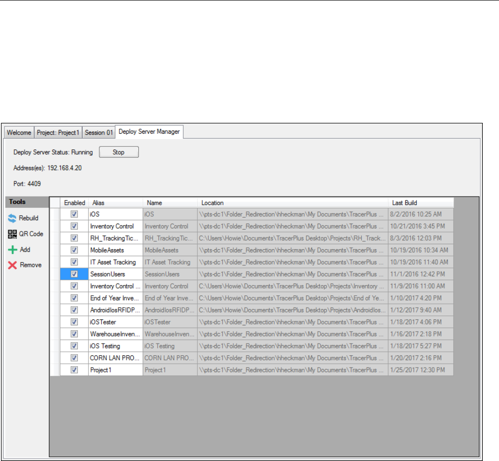Open the QR Code tool
This screenshot has width=499, height=461.
[26, 234]
